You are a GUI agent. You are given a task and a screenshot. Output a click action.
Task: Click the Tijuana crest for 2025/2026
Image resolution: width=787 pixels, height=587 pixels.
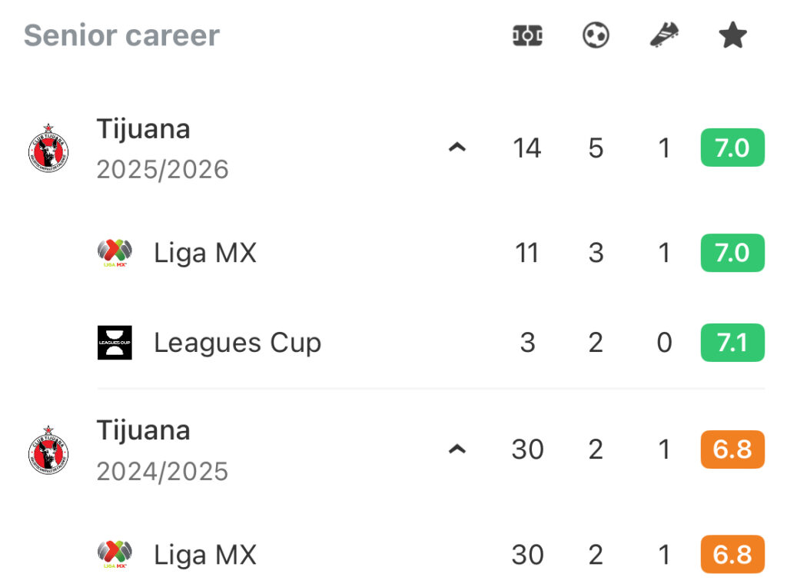coord(48,148)
